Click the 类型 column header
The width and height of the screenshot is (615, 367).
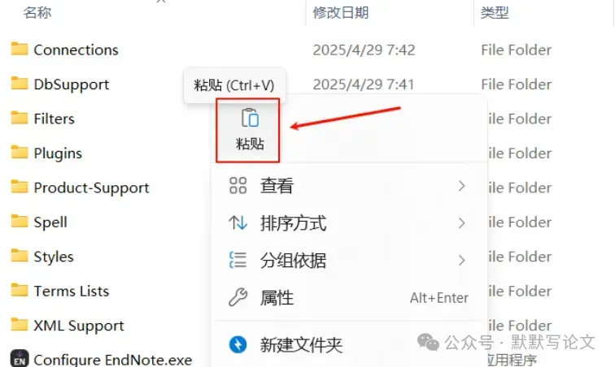point(495,12)
